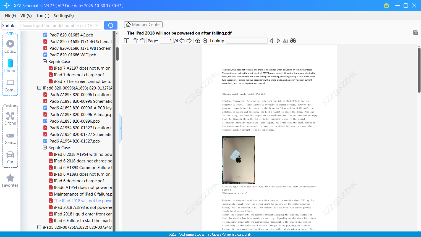
Task: Toggle the two-page view icon
Action: pos(127,41)
